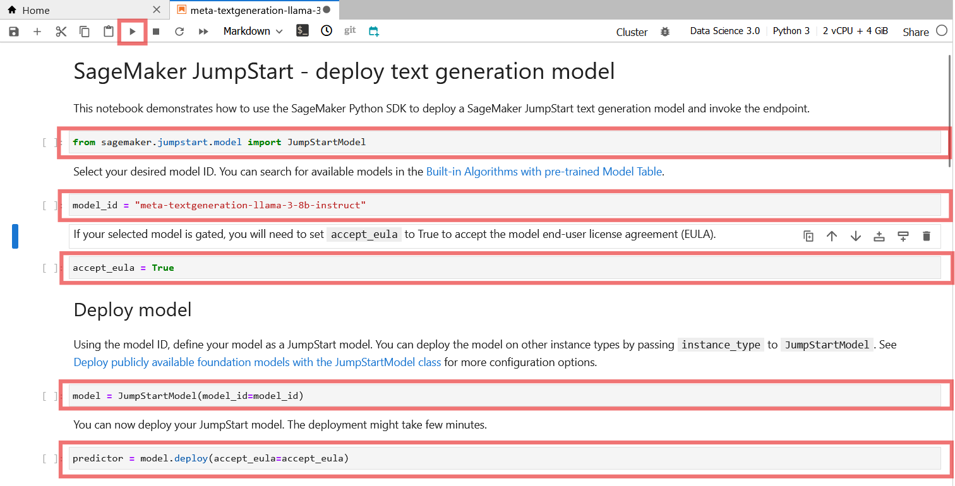Select the meta-textgeneration-llama-3 notebook tab
Image resolution: width=955 pixels, height=486 pixels.
(x=255, y=10)
